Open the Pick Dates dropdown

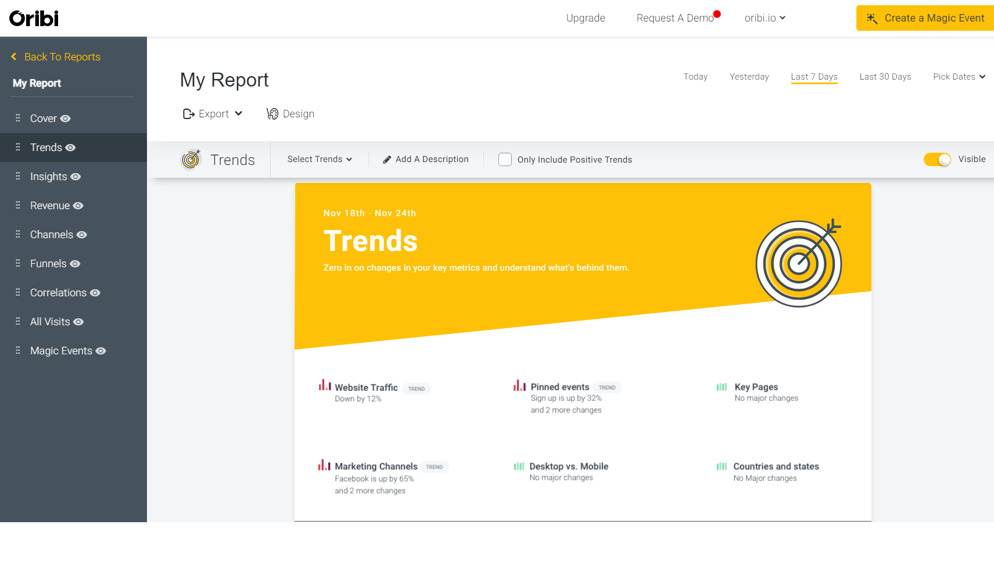[x=959, y=77]
